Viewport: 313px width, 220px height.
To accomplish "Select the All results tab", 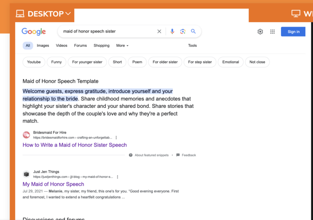I will coord(28,45).
